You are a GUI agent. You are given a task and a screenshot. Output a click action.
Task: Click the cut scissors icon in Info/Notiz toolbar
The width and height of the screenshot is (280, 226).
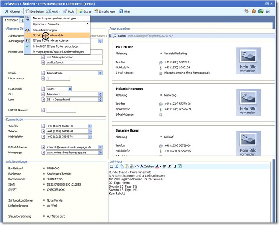[117, 167]
